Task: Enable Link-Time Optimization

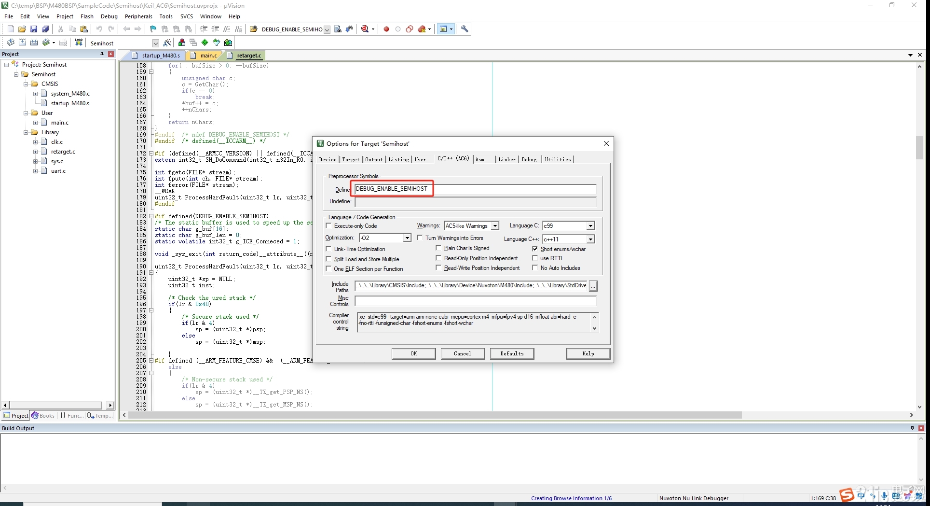Action: (x=329, y=249)
